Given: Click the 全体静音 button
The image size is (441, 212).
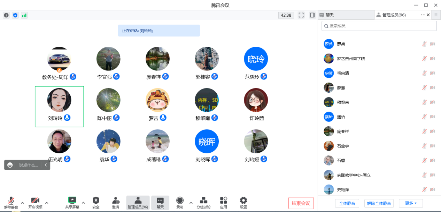Looking at the screenshot, I should pyautogui.click(x=347, y=203).
